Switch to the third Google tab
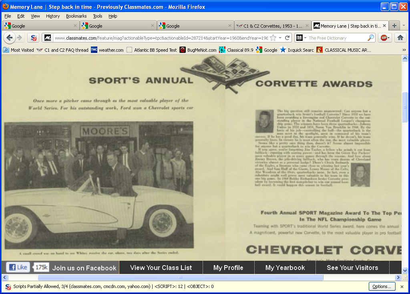410x294 pixels. click(x=195, y=26)
